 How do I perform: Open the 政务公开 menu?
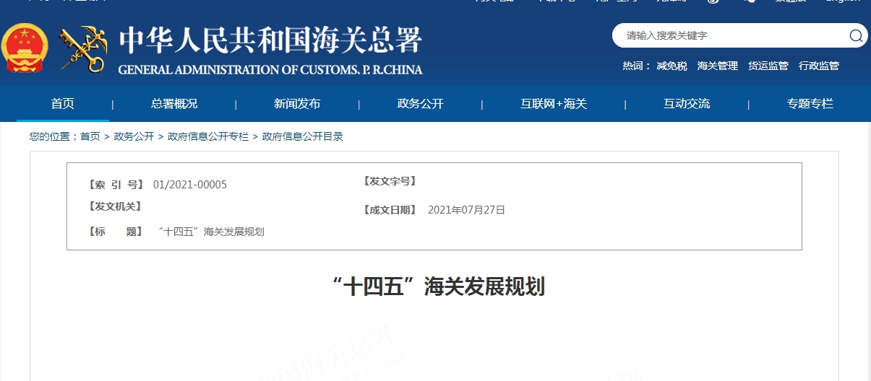pos(421,104)
